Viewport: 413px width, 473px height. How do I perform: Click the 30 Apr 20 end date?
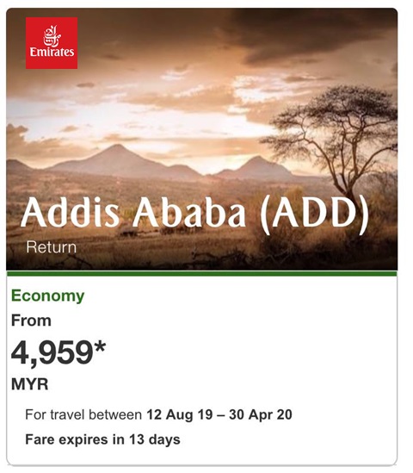coord(261,414)
